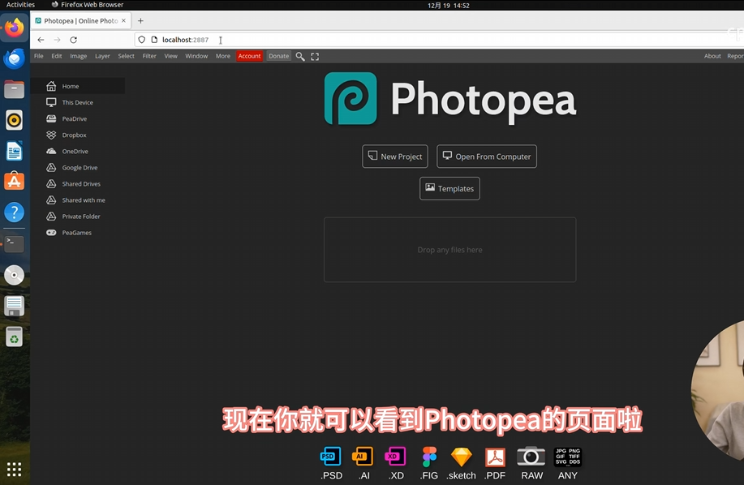Open the Window menu

196,56
